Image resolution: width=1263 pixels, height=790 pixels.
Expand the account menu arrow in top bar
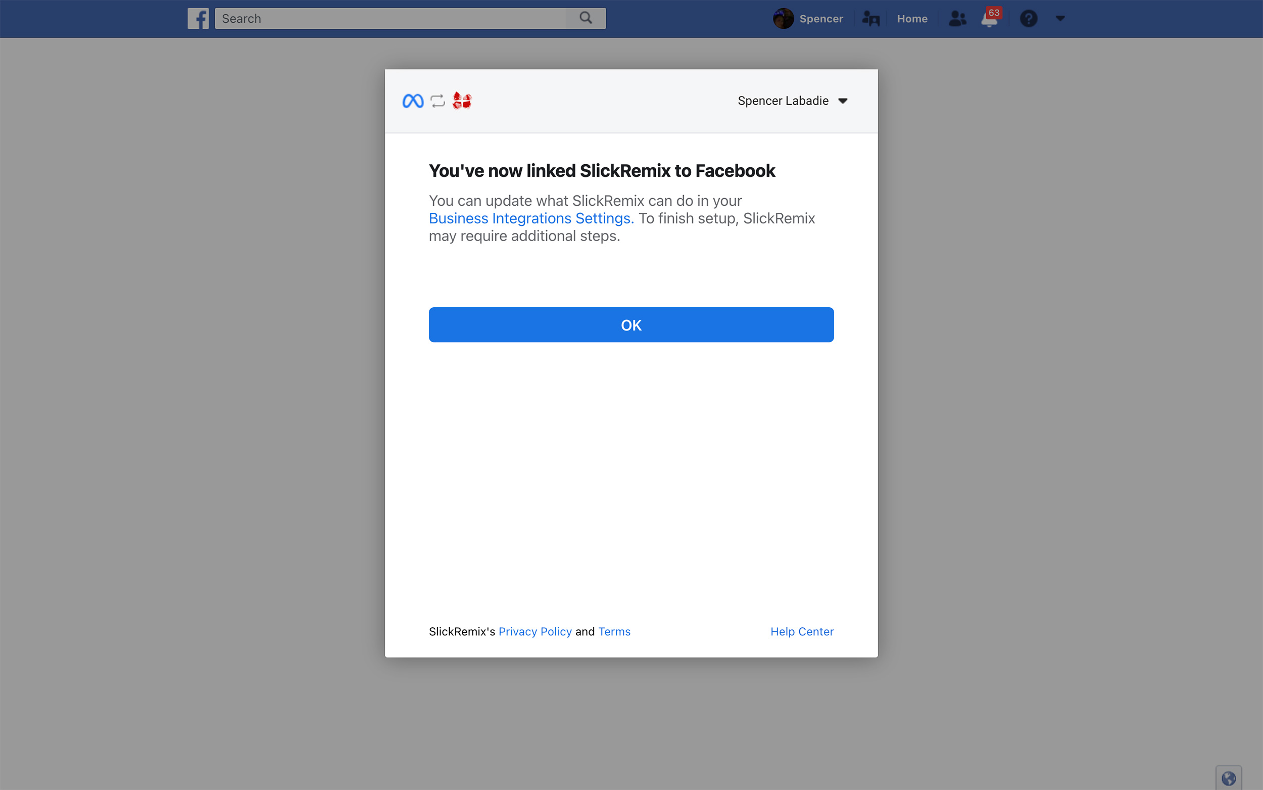(1060, 18)
